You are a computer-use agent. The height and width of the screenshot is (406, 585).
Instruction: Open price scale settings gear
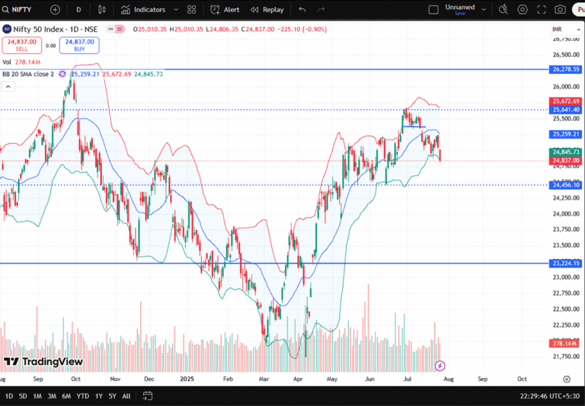[567, 379]
